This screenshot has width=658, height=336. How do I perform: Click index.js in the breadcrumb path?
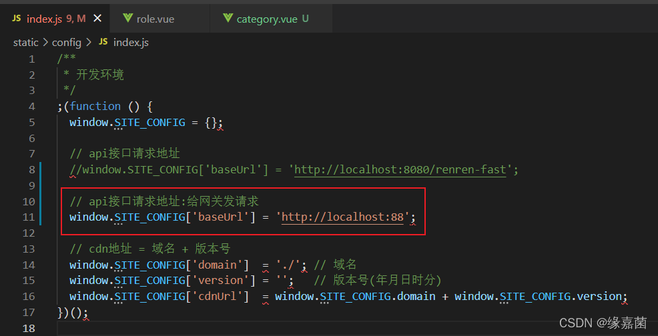tap(131, 43)
